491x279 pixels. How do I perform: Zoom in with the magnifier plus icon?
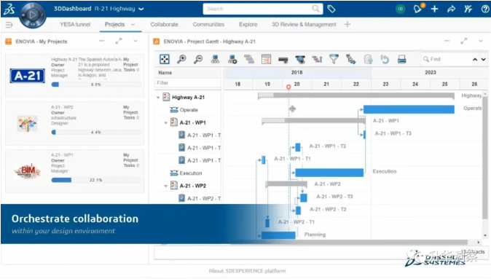coord(181,59)
